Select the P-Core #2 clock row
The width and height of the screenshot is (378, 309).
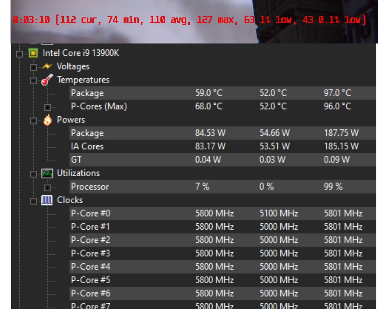(x=223, y=240)
